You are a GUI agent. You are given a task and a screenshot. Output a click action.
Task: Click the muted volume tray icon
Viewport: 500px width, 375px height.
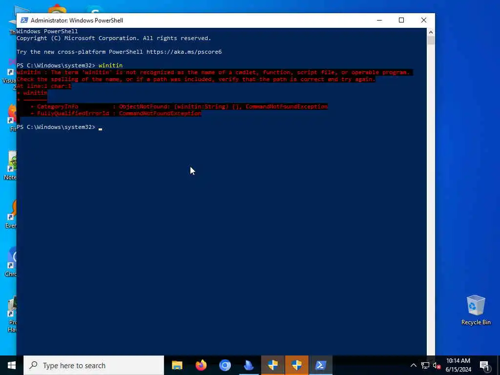437,365
